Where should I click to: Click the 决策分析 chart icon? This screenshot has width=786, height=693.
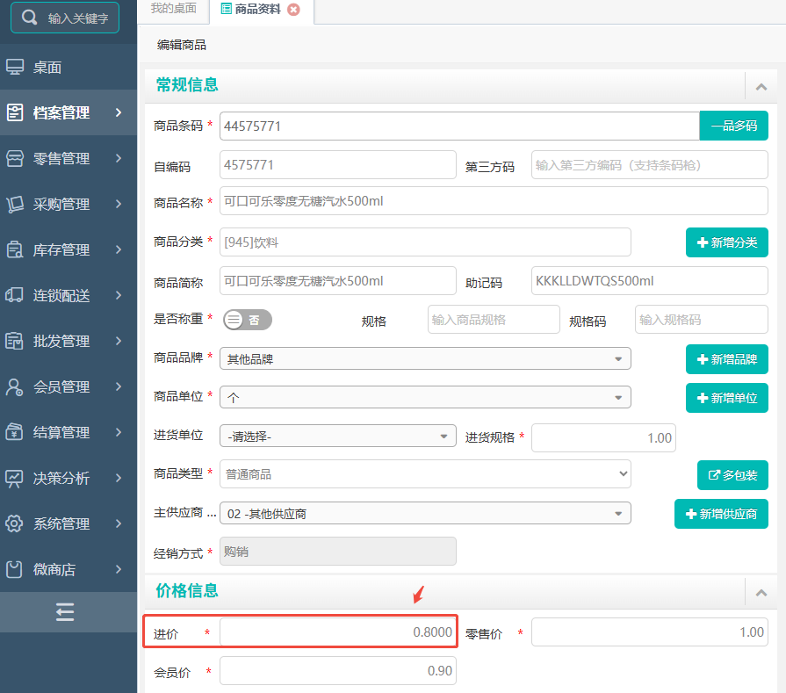(15, 478)
